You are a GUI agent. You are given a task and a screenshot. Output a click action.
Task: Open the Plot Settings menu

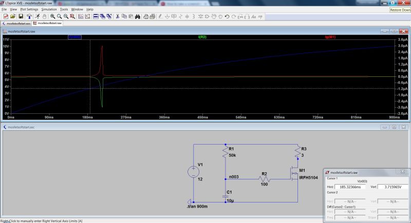(x=29, y=9)
